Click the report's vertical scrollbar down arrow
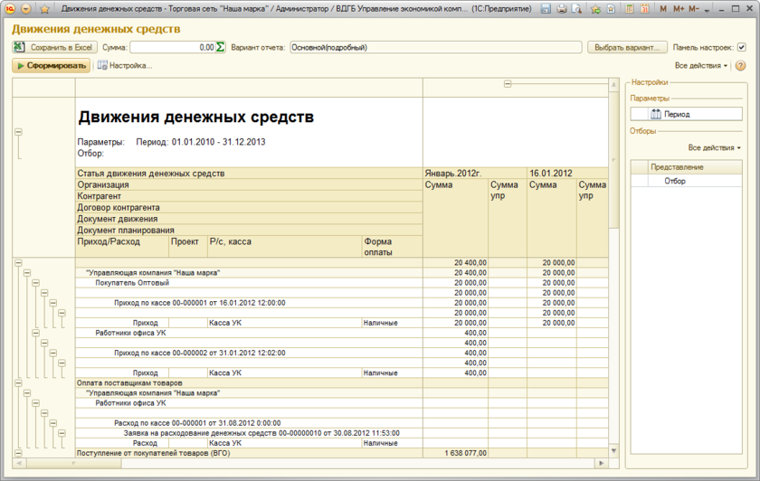This screenshot has height=481, width=760. [614, 450]
